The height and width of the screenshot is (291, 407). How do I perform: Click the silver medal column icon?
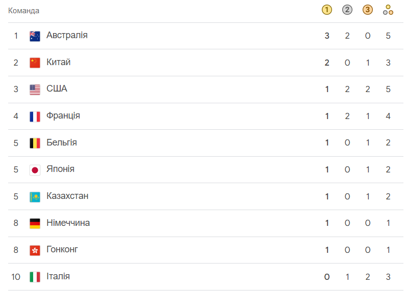pyautogui.click(x=347, y=10)
